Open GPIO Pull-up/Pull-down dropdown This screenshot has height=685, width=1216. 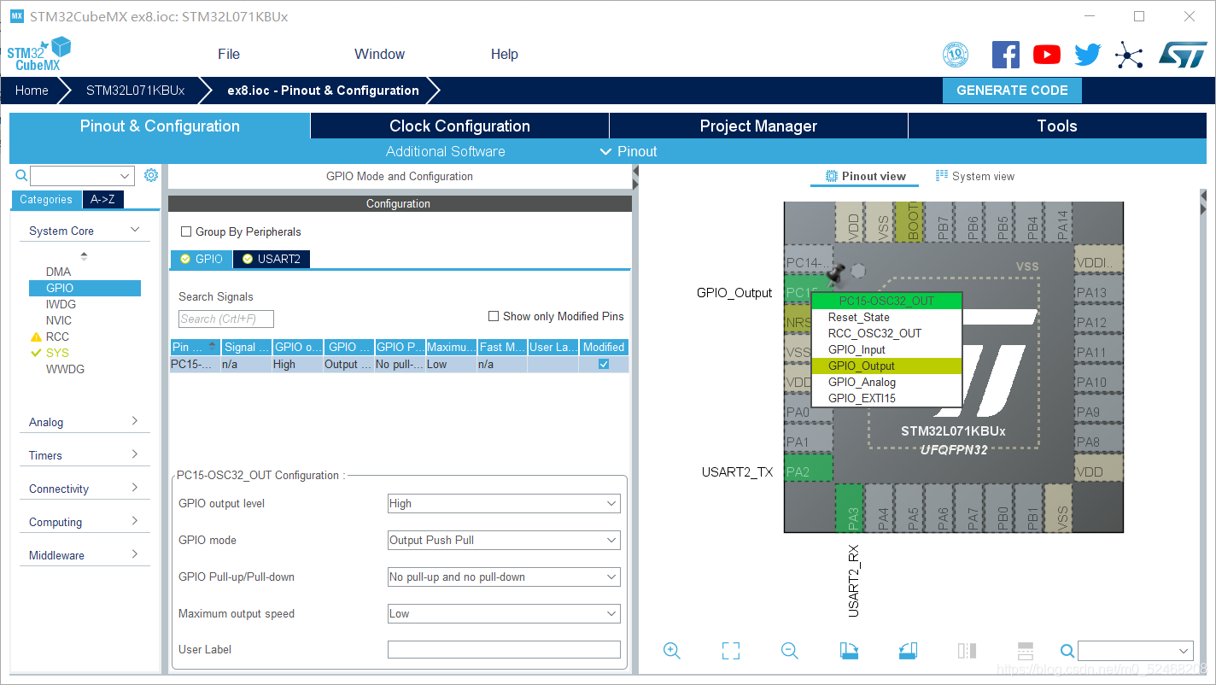coord(504,577)
